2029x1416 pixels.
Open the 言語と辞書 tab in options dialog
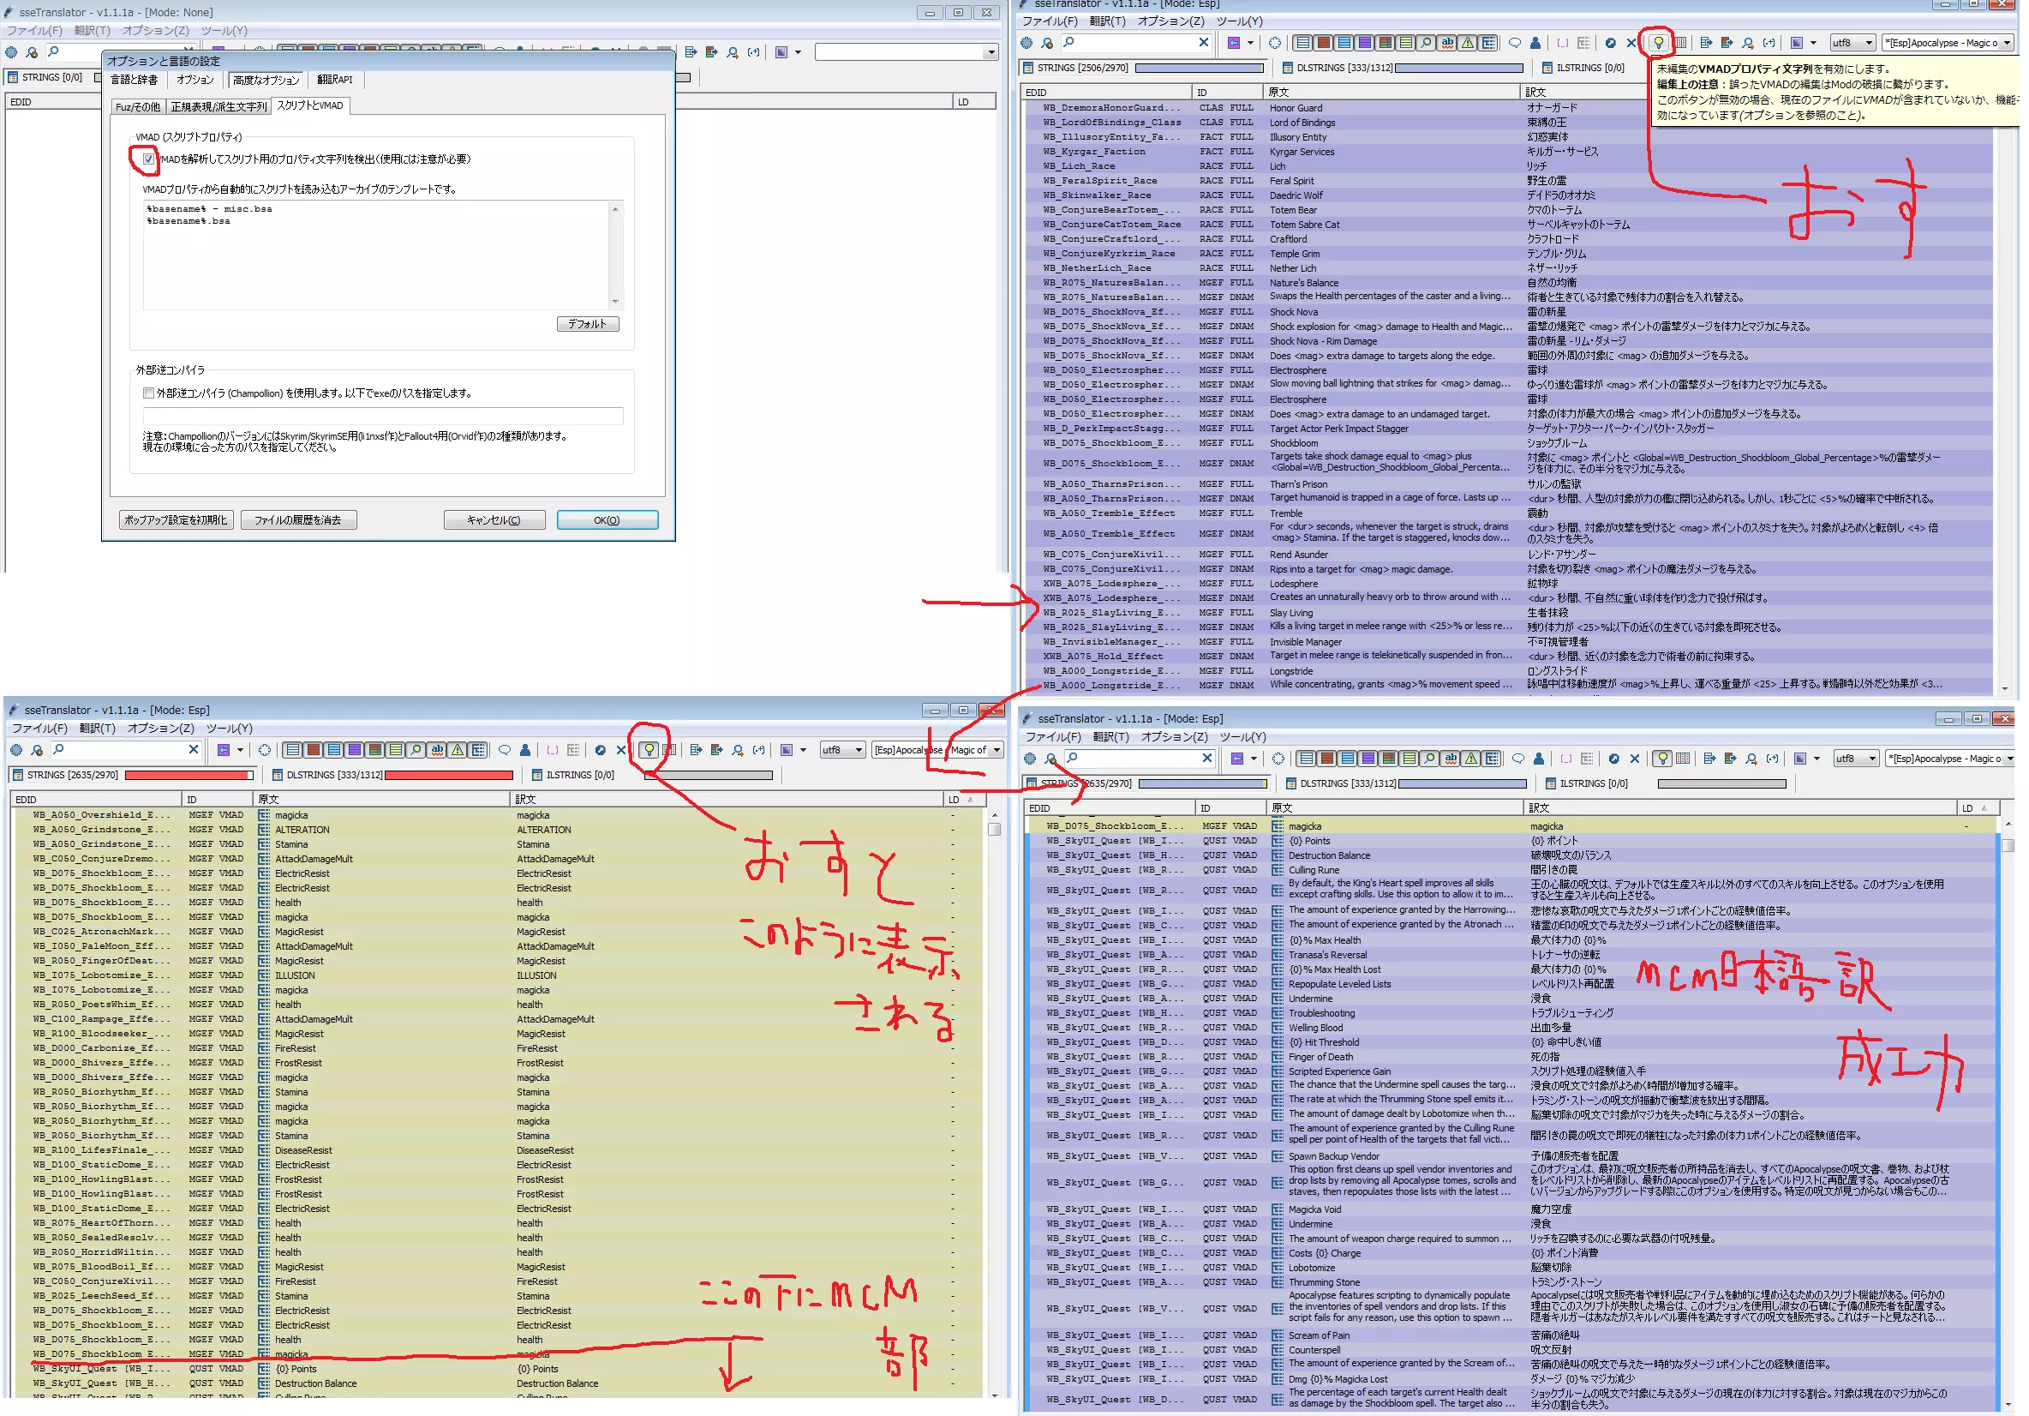point(135,80)
